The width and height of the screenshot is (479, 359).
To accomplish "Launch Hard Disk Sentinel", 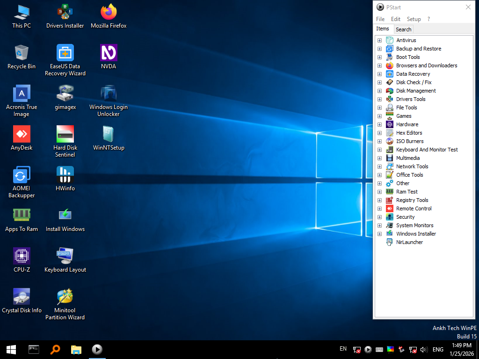I will [65, 134].
